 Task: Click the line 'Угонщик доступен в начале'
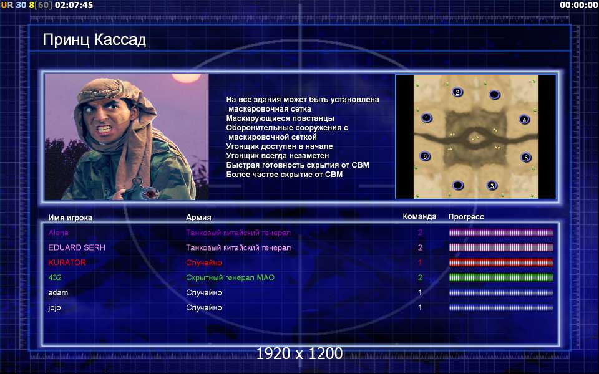pos(280,146)
